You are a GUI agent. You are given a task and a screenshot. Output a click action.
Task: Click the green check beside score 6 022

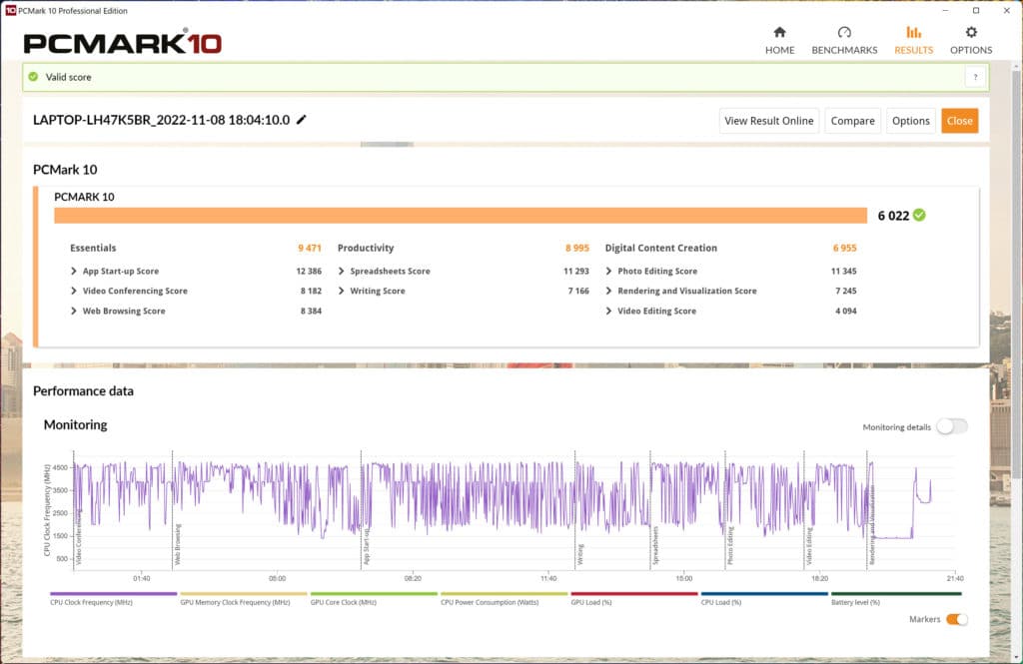point(919,216)
